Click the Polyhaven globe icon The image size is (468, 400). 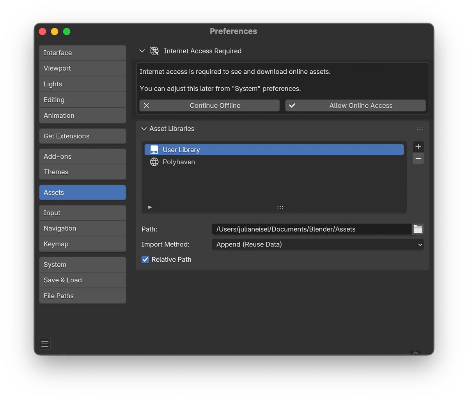[154, 162]
